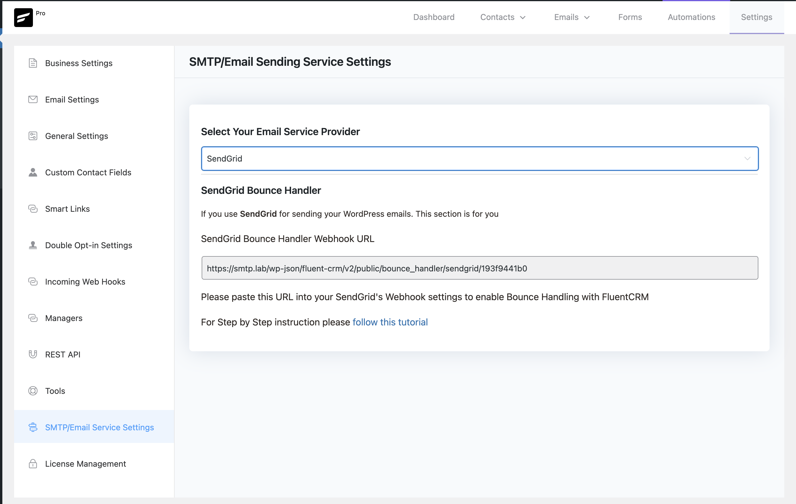Expand the Emails menu chevron
This screenshot has width=796, height=504.
[x=587, y=18]
